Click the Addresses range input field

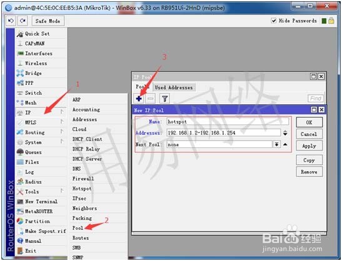[224, 132]
